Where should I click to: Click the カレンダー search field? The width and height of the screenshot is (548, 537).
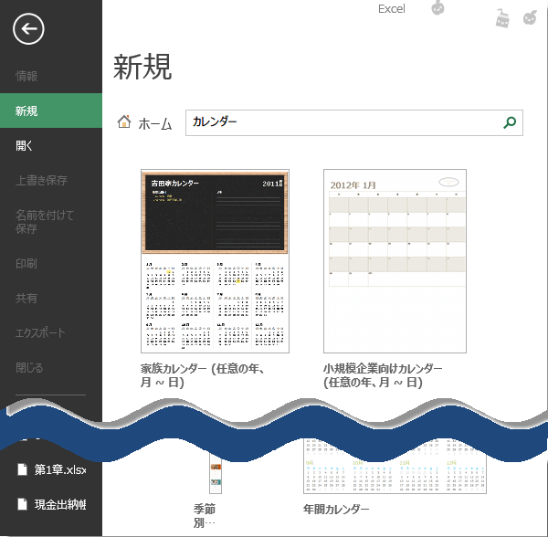[354, 122]
